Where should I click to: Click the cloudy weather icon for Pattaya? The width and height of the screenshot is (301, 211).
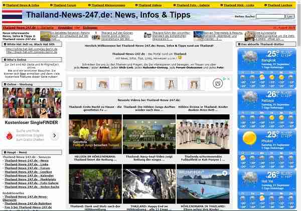(249, 97)
